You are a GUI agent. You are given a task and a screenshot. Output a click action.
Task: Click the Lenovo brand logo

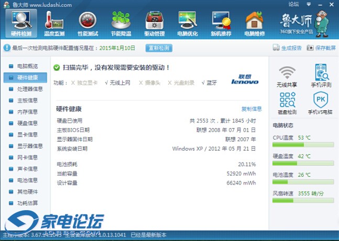245,79
